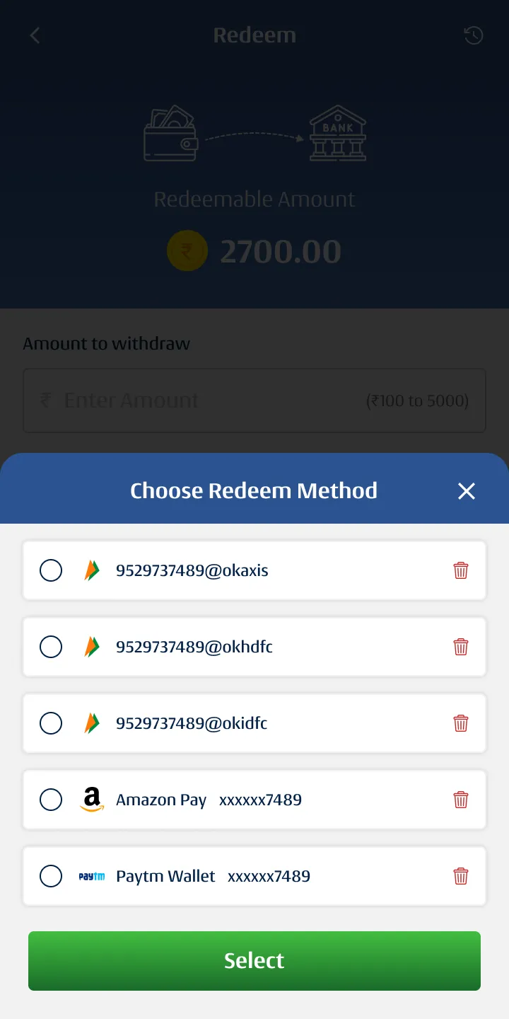This screenshot has width=509, height=1019.
Task: Tap the Paytm Wallet xxxxxx7489 label
Action: coord(213,876)
